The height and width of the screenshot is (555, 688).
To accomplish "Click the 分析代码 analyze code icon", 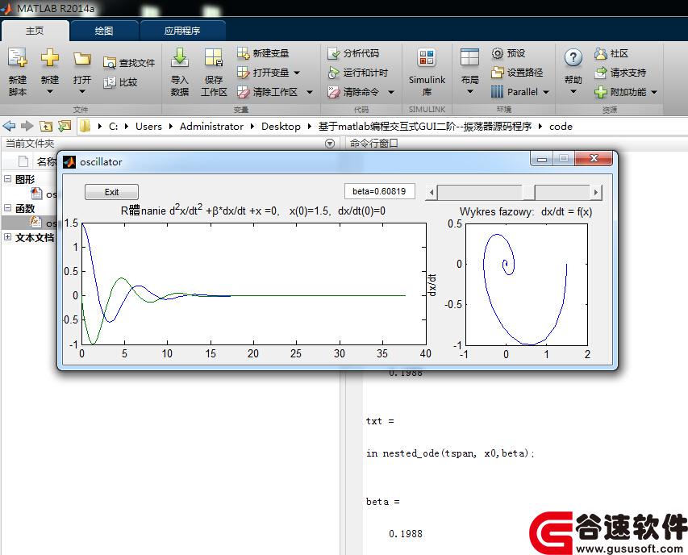I will pyautogui.click(x=333, y=53).
